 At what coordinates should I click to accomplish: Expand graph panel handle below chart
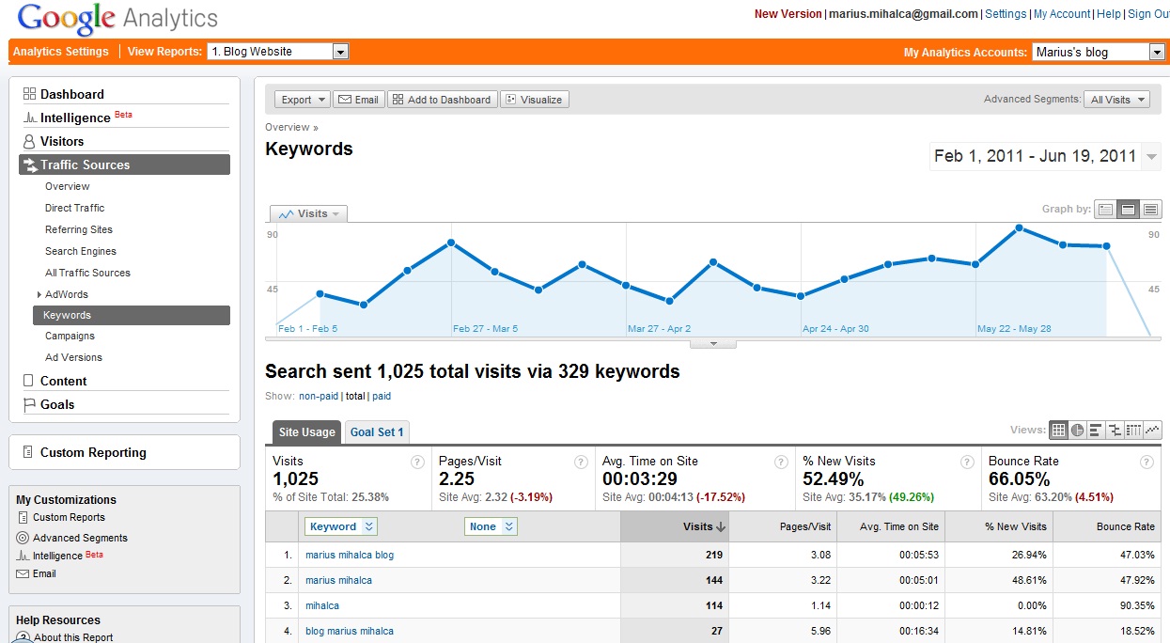point(713,344)
